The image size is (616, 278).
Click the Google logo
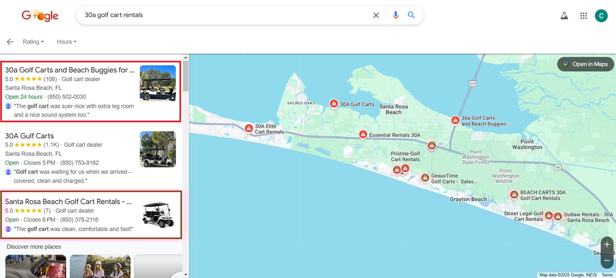40,15
